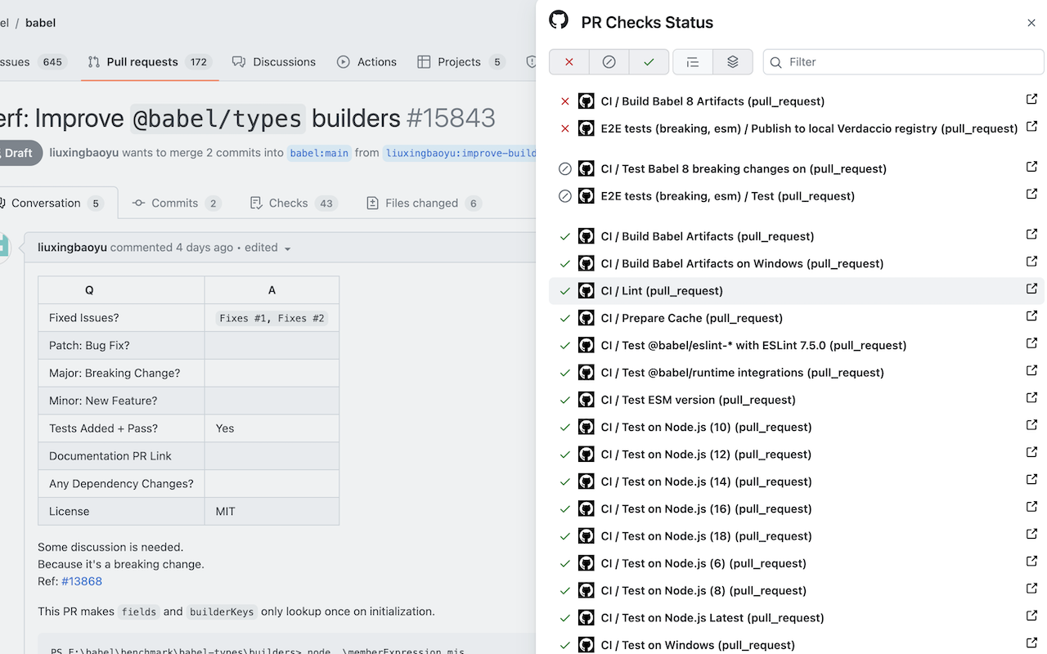
Task: Open the Actions tab
Action: (366, 62)
